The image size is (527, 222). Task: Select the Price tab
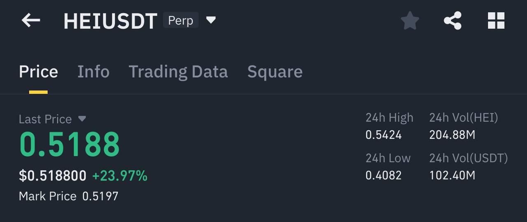(x=38, y=72)
